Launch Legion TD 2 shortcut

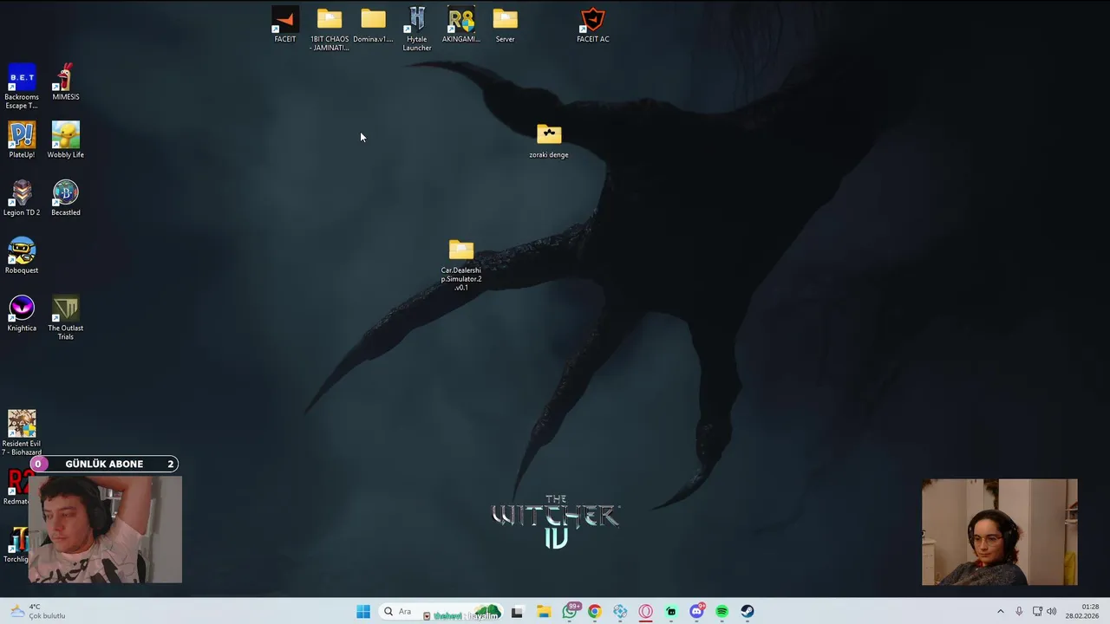(22, 198)
